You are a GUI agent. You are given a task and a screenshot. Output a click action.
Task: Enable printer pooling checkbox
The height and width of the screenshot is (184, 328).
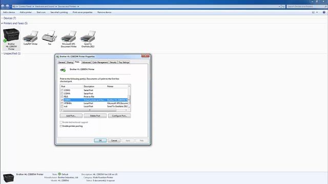[61, 126]
